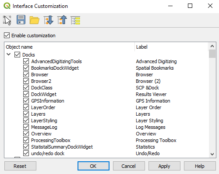Viewport: 219px width, 174px height.
Task: Click the 'GPS Information' label text
Action: [153, 101]
